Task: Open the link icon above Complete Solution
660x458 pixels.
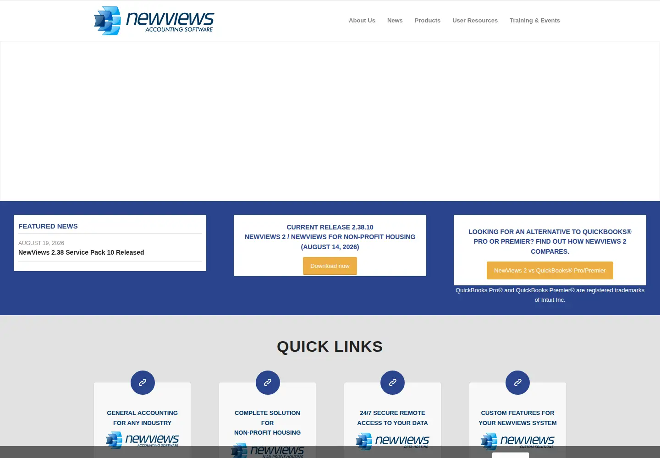Action: click(268, 382)
